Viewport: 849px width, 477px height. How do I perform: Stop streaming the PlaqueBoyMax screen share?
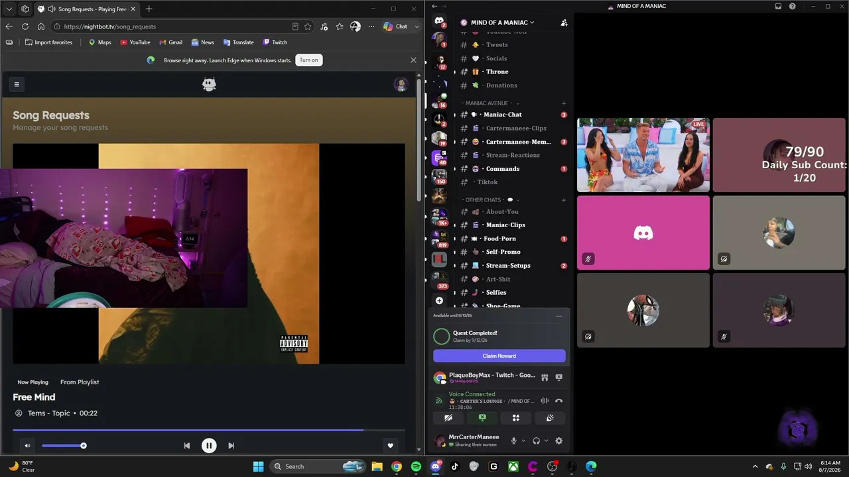coord(558,378)
